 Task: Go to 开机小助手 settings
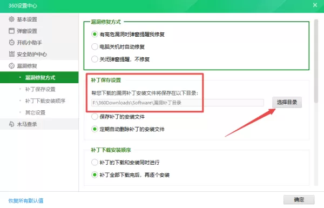click(39, 42)
